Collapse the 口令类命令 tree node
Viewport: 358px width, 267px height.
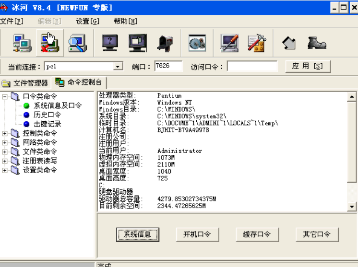5,97
